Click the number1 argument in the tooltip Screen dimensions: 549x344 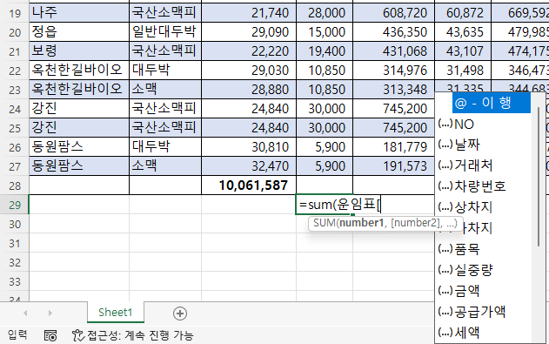click(x=362, y=223)
